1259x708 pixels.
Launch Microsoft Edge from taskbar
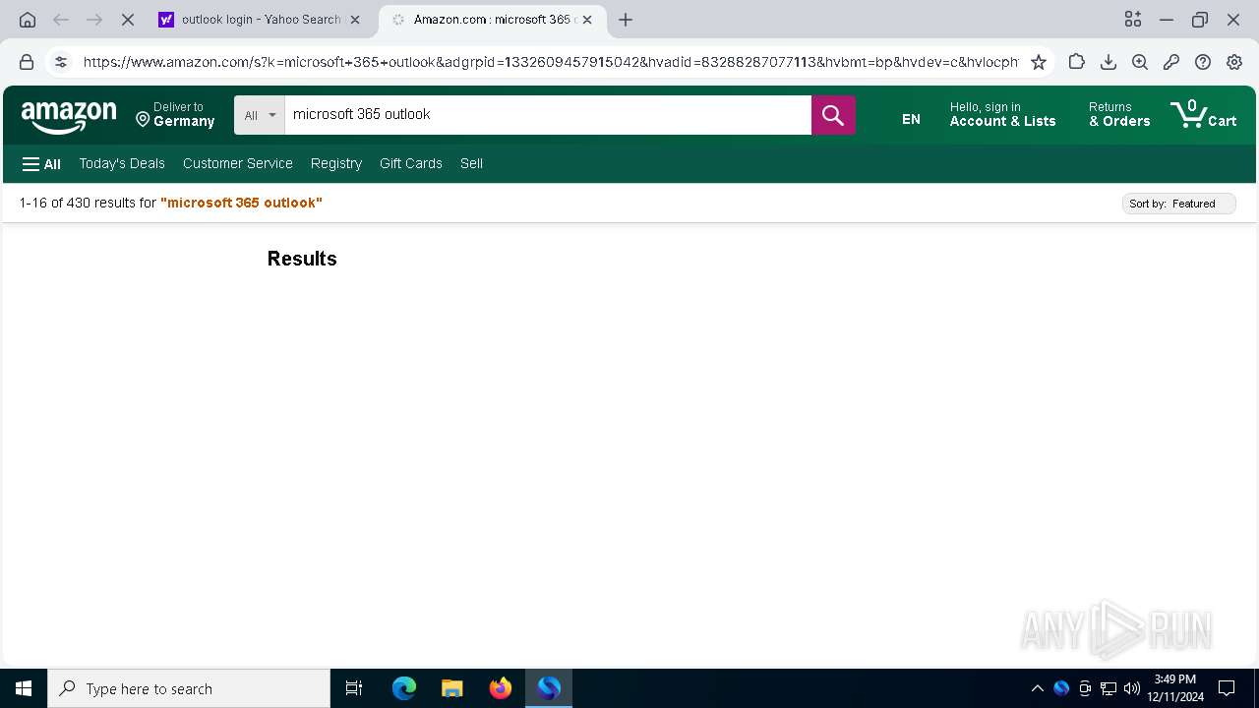coord(404,688)
